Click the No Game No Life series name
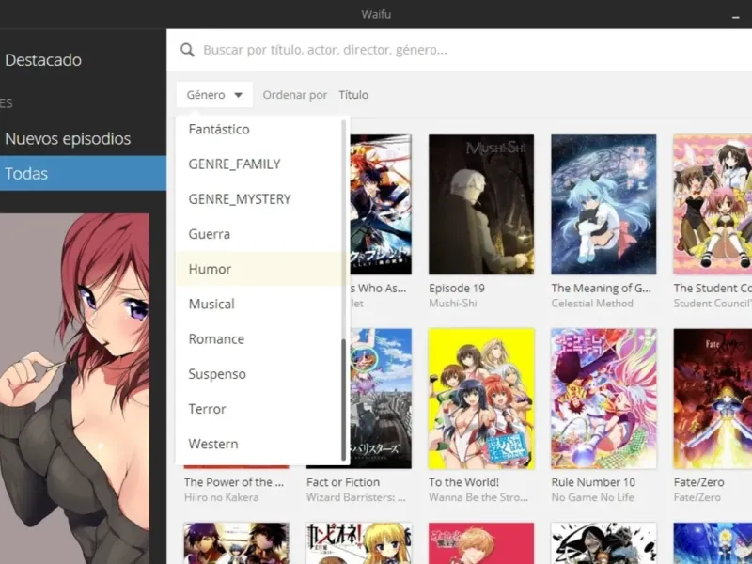Image resolution: width=752 pixels, height=564 pixels. point(592,497)
